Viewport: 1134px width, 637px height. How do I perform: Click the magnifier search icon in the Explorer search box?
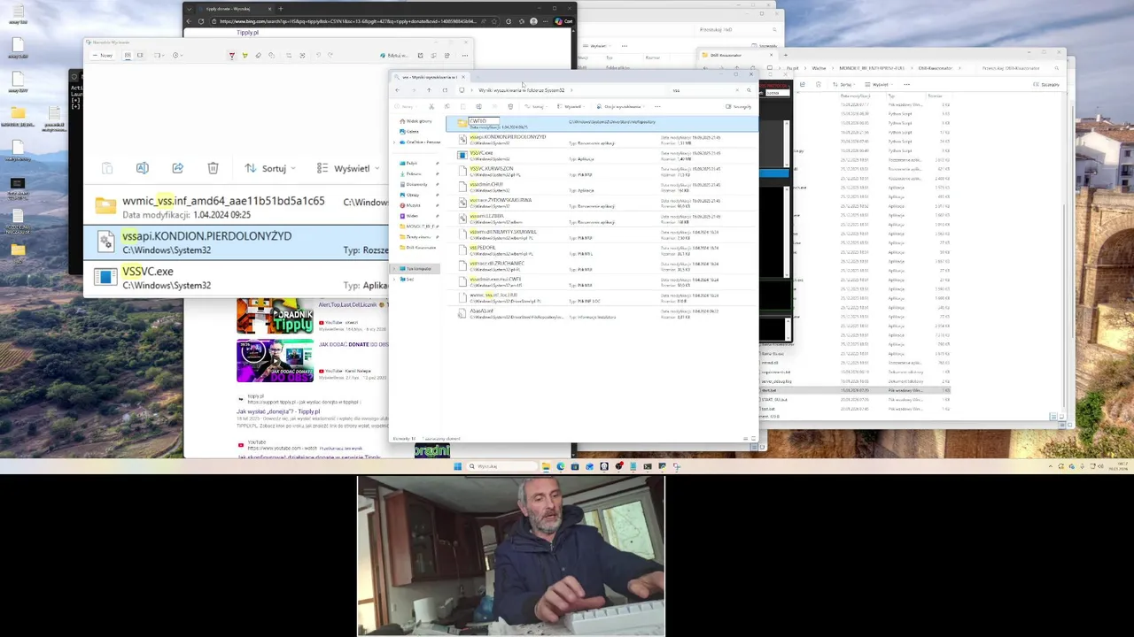(750, 90)
